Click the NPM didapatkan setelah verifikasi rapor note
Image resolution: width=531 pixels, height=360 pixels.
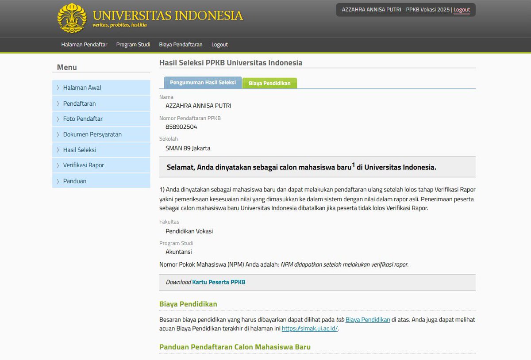[x=345, y=264]
